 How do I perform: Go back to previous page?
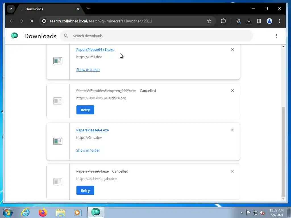[x=11, y=21]
